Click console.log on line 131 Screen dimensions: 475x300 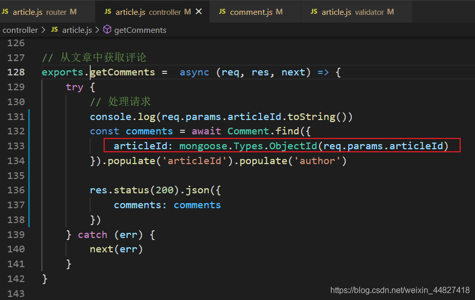(123, 116)
